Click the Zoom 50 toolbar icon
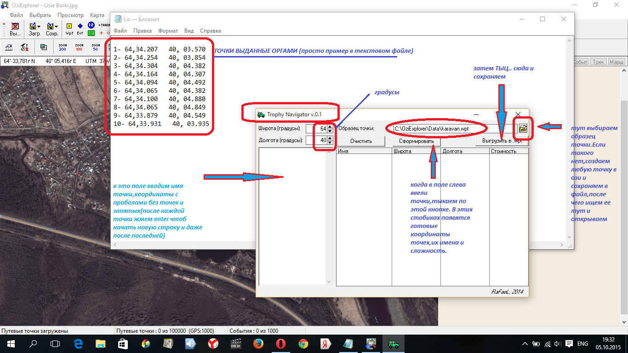The height and width of the screenshot is (353, 628). 95,47
